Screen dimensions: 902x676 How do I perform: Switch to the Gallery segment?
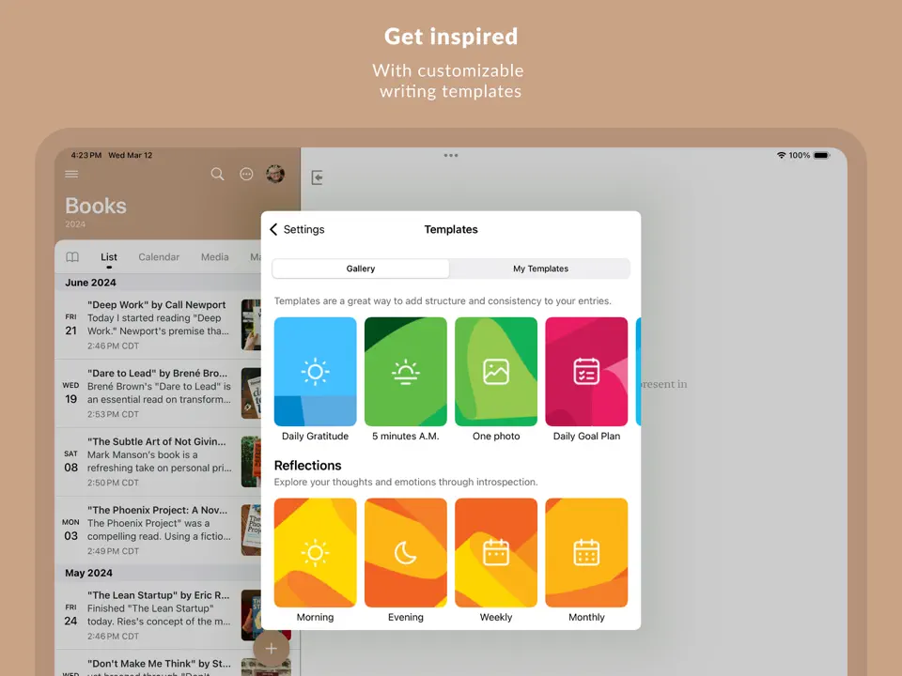click(x=361, y=269)
